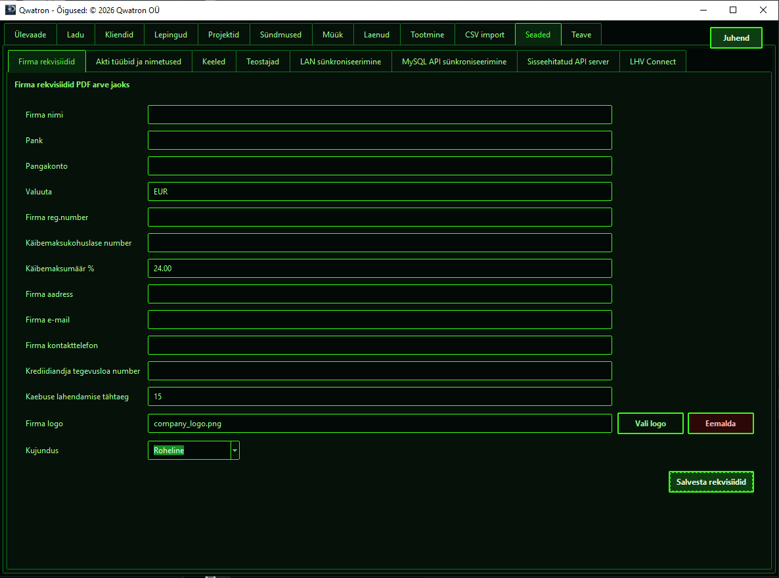Select the Käibemaksumäär % field
The height and width of the screenshot is (578, 779).
coord(380,269)
